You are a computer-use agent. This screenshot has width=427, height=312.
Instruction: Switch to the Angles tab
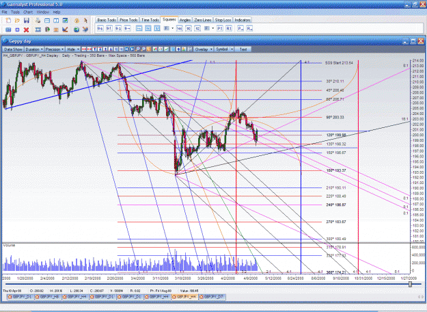[x=185, y=20]
